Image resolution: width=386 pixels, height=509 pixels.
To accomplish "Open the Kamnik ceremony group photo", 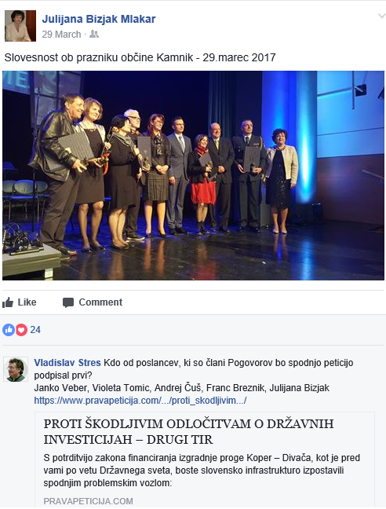I will [x=193, y=176].
